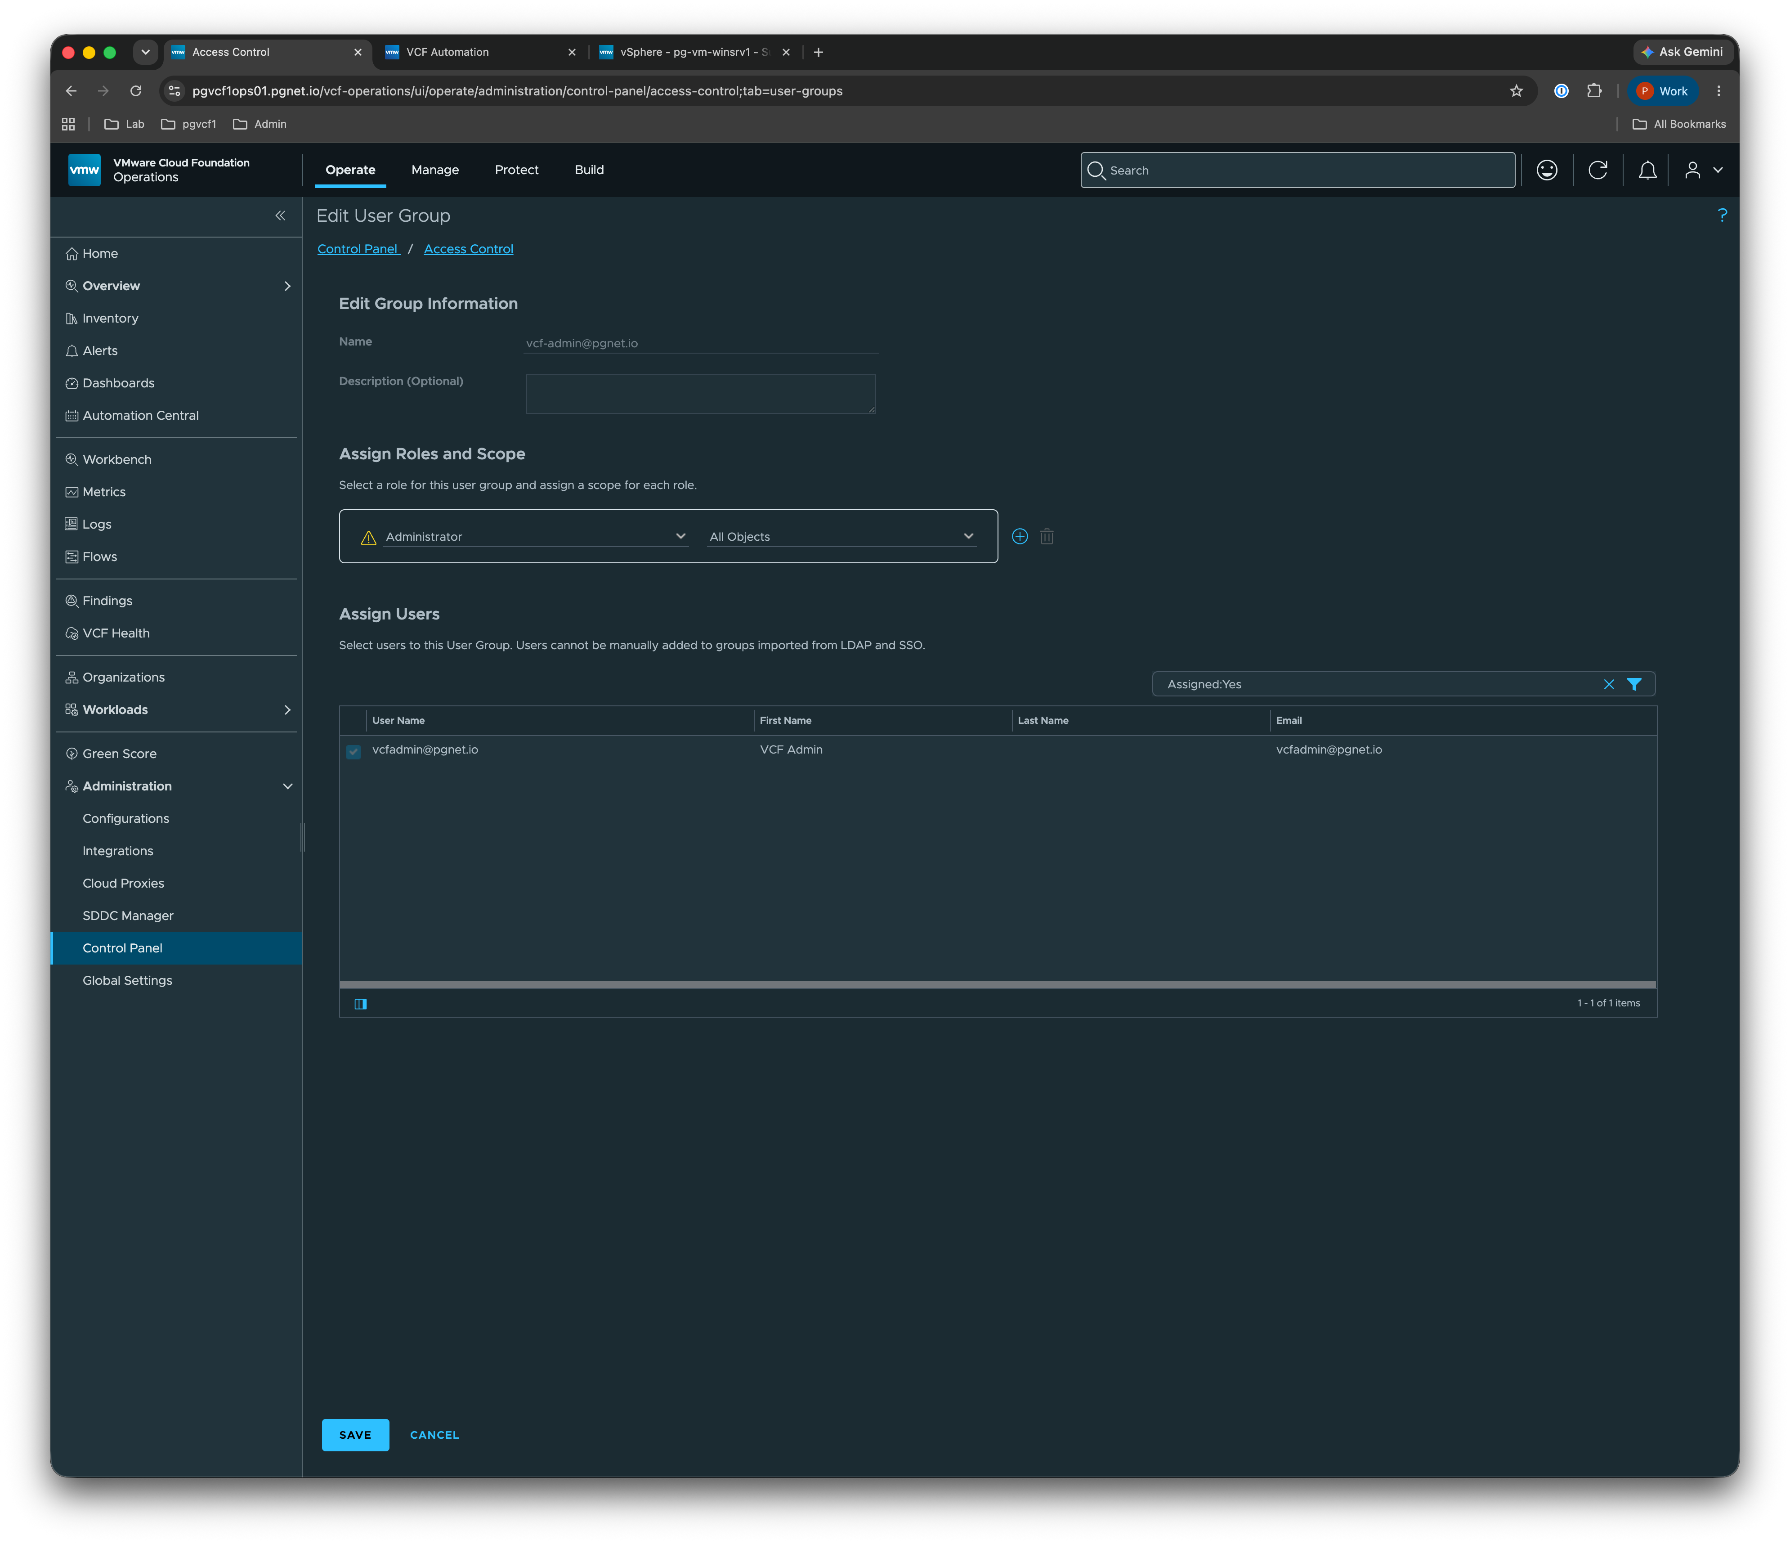Follow the Control Panel breadcrumb link
The height and width of the screenshot is (1544, 1790).
click(x=358, y=249)
